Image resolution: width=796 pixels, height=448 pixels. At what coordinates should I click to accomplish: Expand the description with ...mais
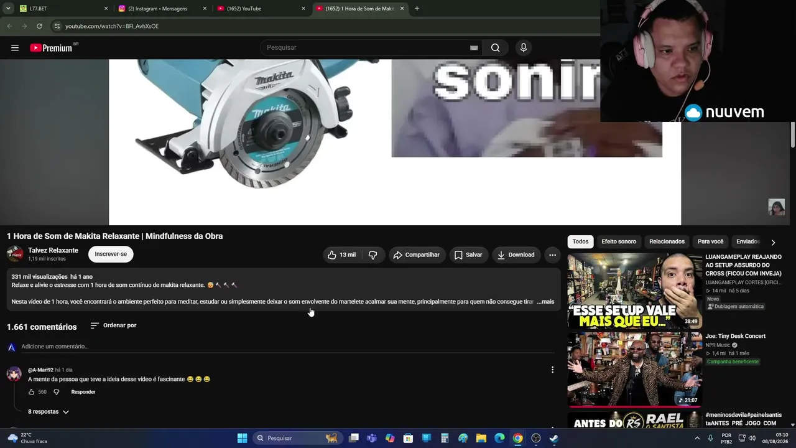[545, 302]
